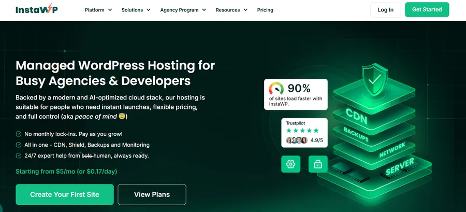Click the checkmark beside 24/7 expert help
The height and width of the screenshot is (212, 466).
pyautogui.click(x=19, y=155)
